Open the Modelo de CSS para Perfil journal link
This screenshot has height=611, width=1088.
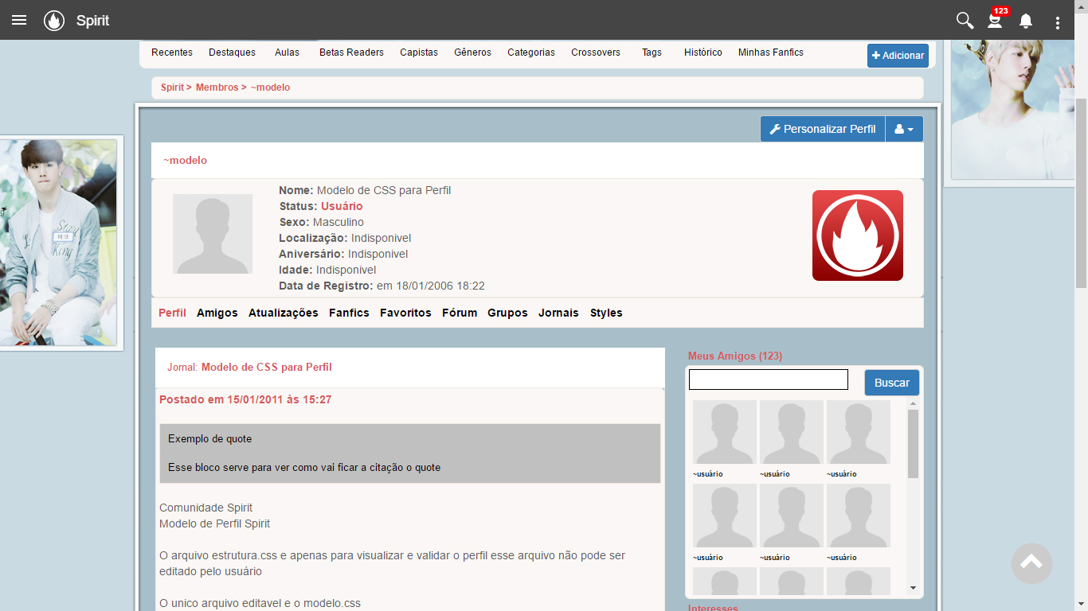[266, 367]
